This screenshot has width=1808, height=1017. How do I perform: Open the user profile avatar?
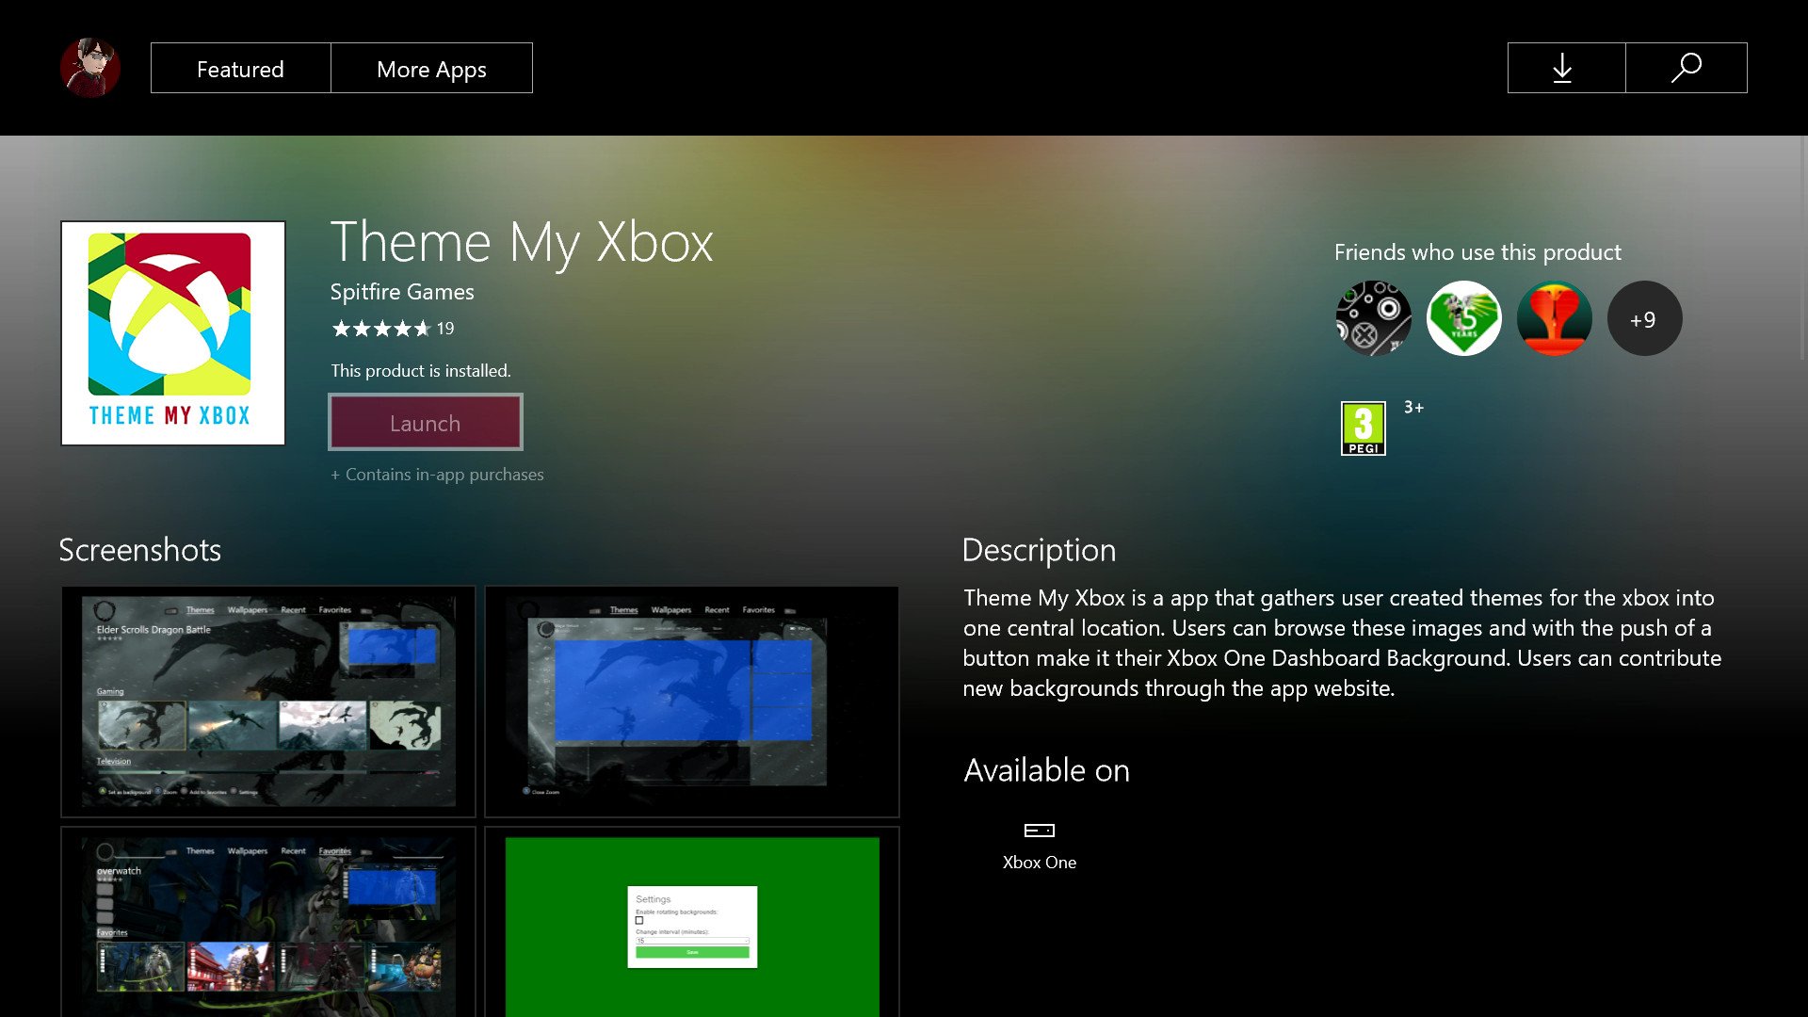pyautogui.click(x=89, y=68)
